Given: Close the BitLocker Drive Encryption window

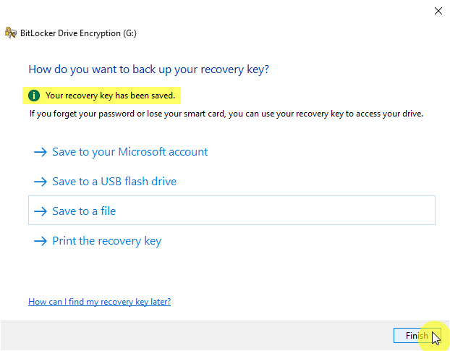Looking at the screenshot, I should coord(438,11).
